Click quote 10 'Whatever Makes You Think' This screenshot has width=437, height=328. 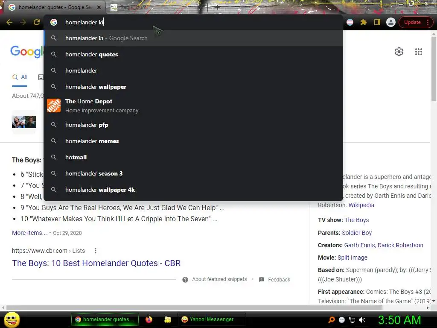(119, 219)
